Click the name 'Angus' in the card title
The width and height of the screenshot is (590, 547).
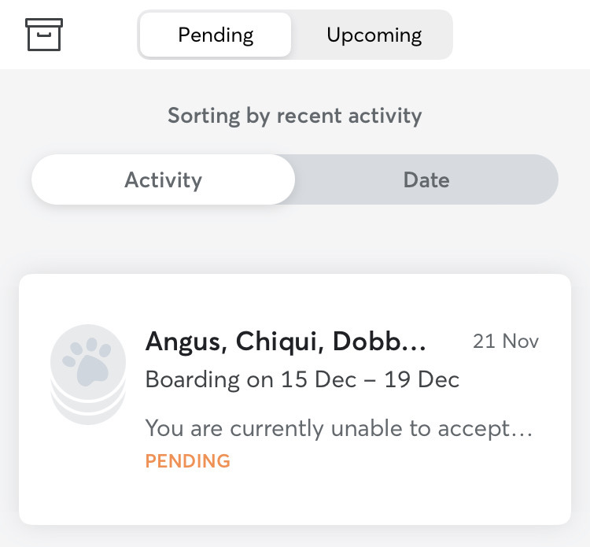tap(186, 342)
